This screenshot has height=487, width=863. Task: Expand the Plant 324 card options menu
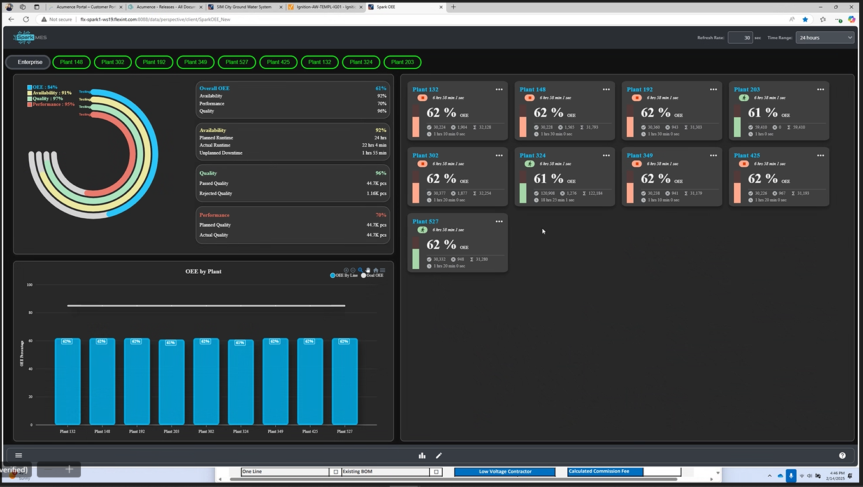coord(606,156)
